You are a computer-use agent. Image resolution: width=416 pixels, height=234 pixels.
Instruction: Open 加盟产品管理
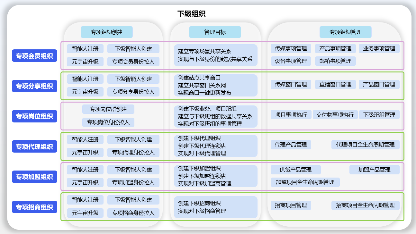tap(375, 170)
